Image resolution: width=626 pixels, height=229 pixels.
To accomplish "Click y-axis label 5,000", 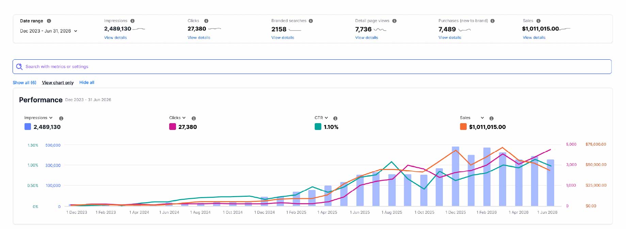I will coord(571,144).
